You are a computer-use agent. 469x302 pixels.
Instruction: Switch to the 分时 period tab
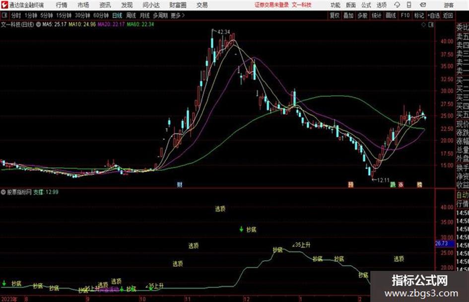16,15
